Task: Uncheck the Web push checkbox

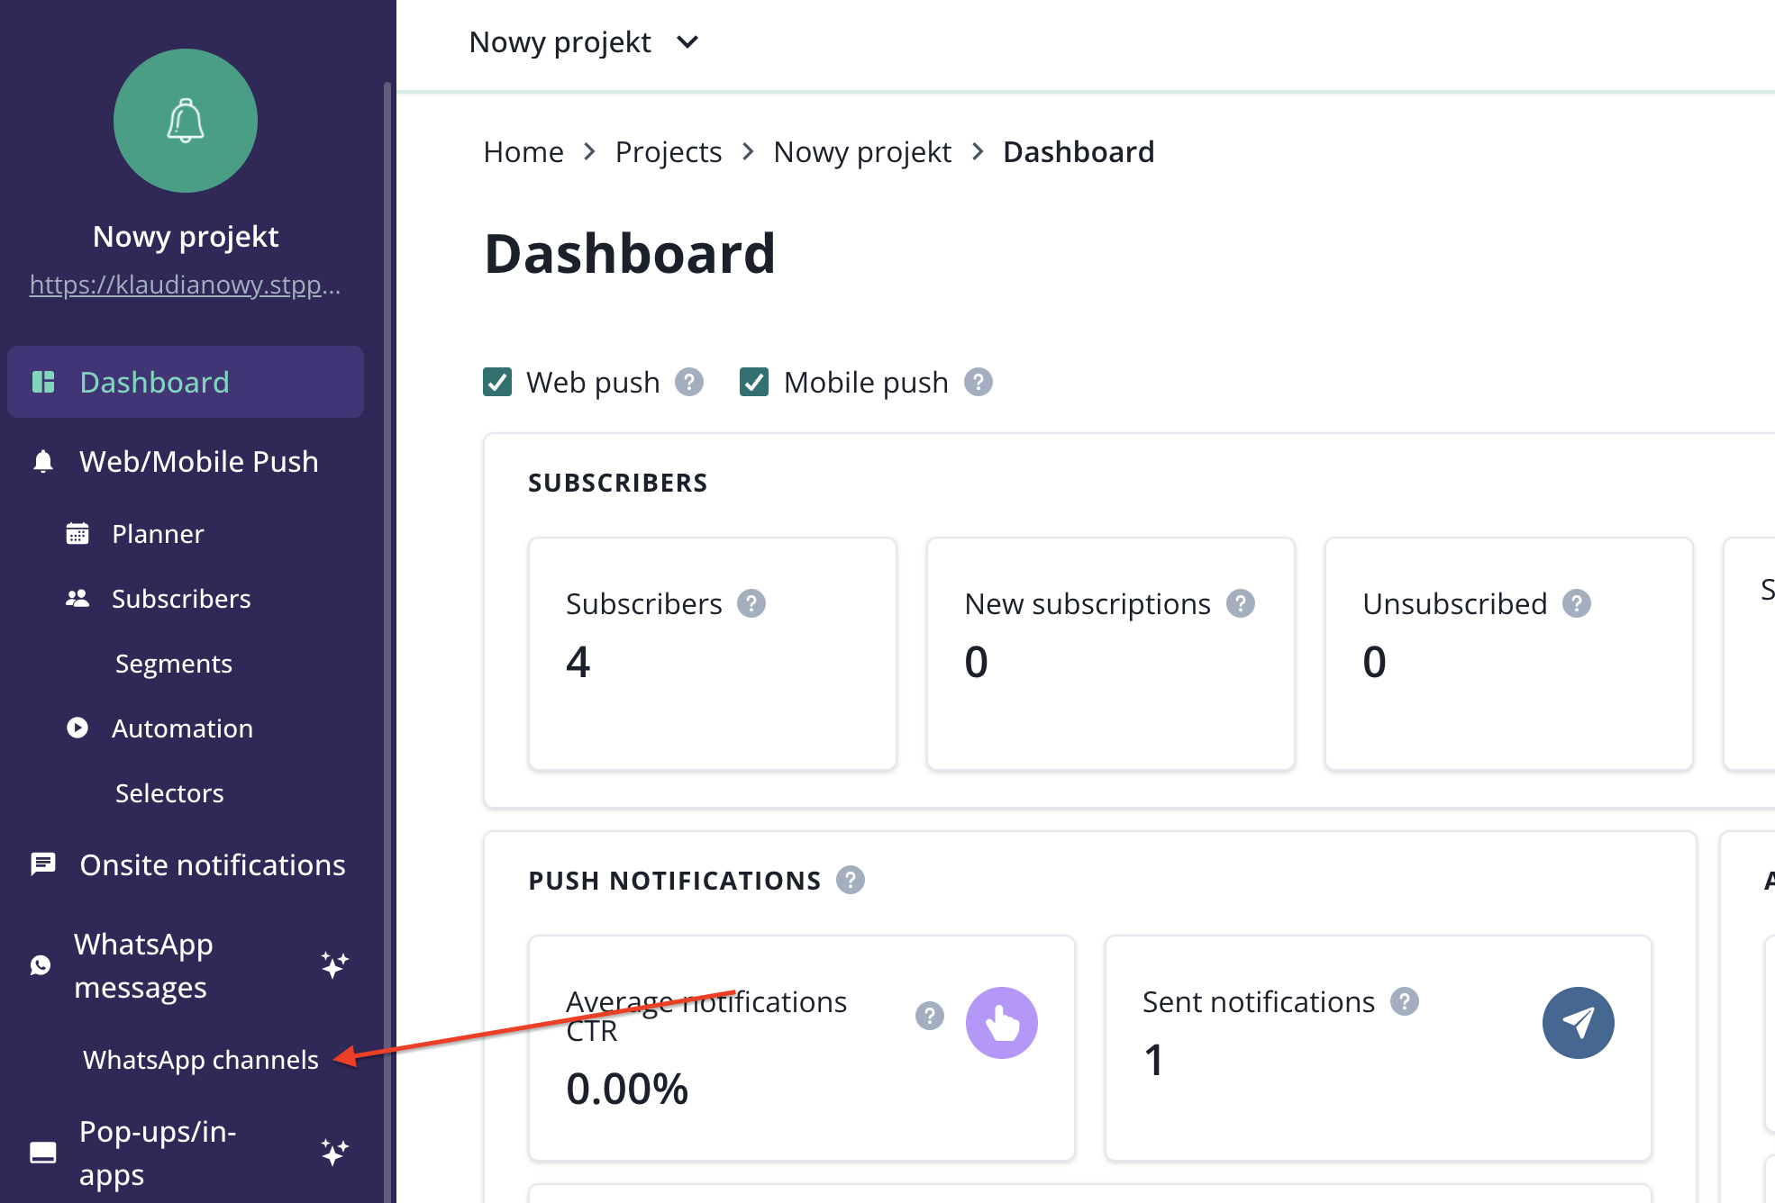Action: pyautogui.click(x=497, y=382)
